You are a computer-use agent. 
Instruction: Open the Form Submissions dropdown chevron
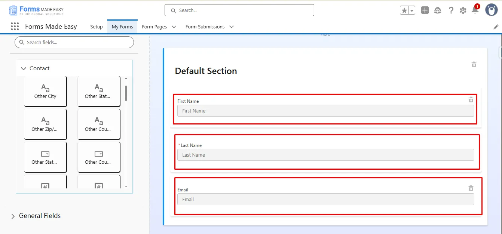[x=232, y=27]
